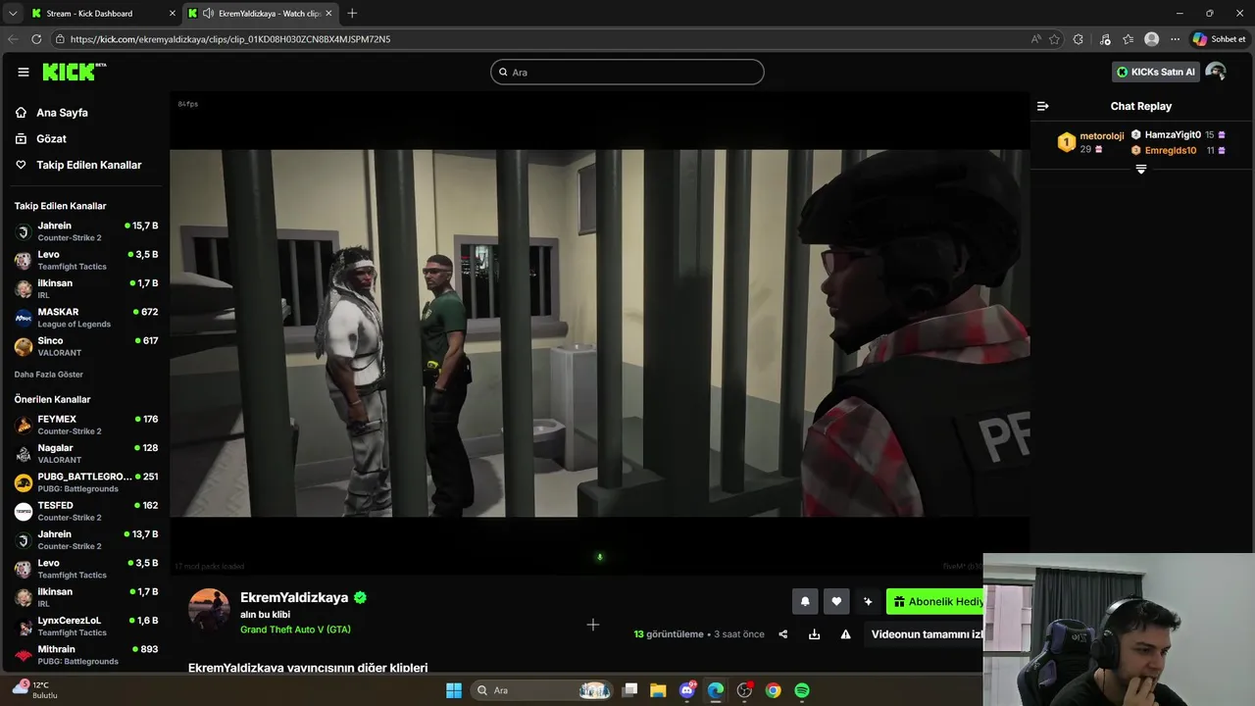Open TESFED channel
This screenshot has height=706, width=1255.
[86, 511]
